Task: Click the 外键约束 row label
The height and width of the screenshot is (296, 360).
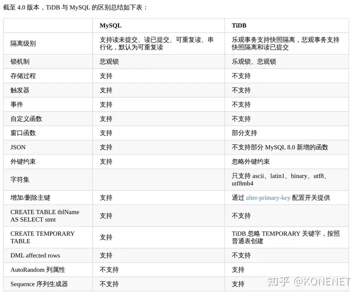Action: pyautogui.click(x=23, y=161)
